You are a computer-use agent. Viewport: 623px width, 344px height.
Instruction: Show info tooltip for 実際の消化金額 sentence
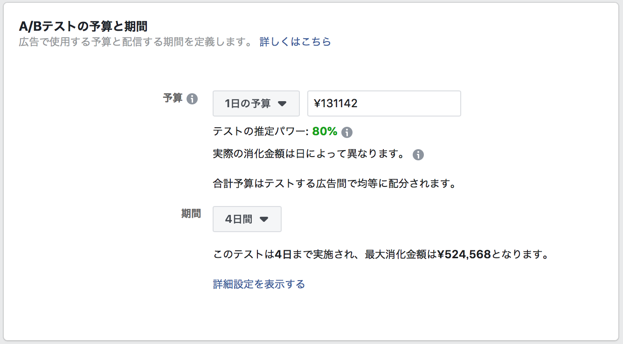418,155
